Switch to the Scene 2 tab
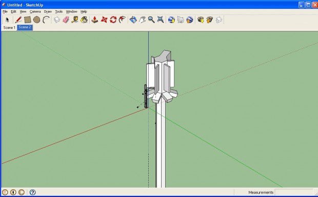 25,27
